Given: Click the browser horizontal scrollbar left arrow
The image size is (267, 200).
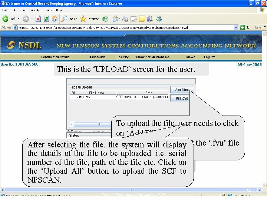Looking at the screenshot, I should pos(2,190).
